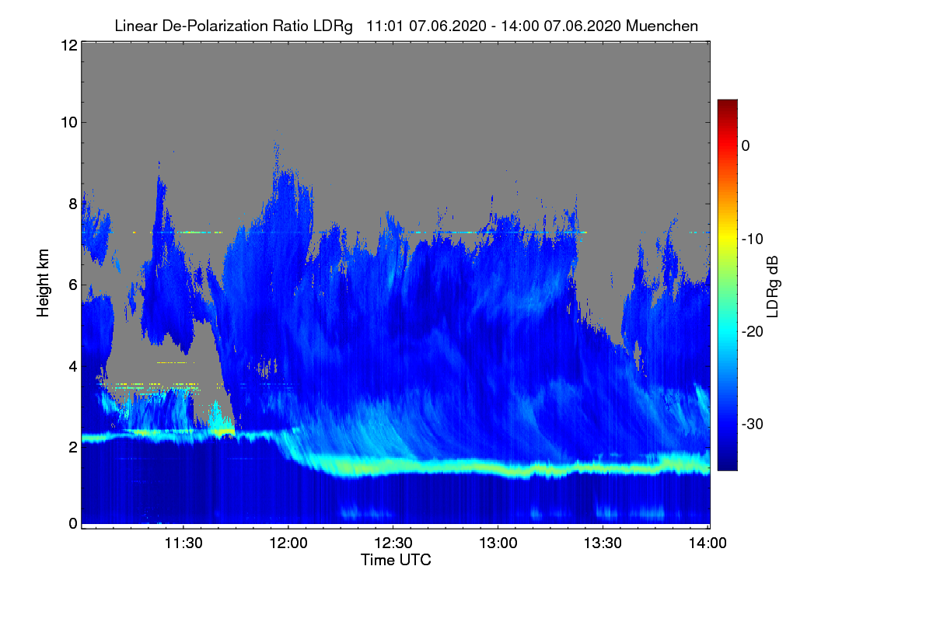Click the colorbar '0' dB label
Viewport: 933px width, 622px height.
point(746,145)
